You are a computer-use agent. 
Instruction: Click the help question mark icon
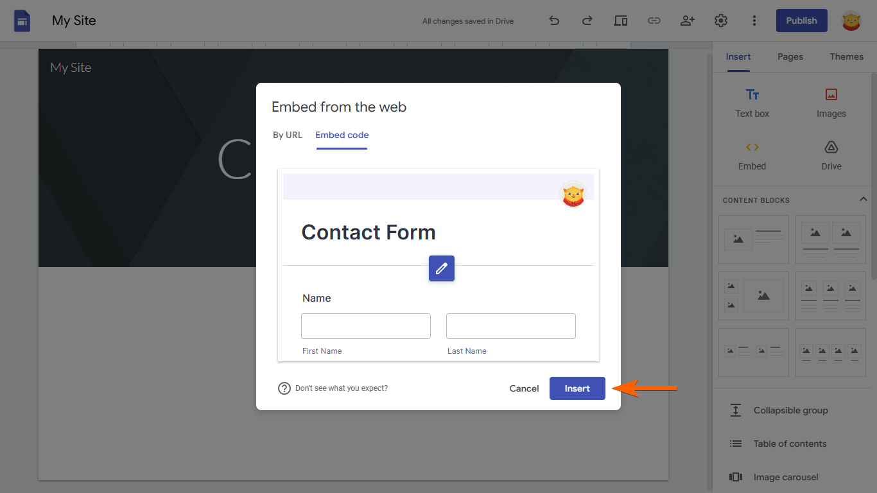tap(284, 388)
